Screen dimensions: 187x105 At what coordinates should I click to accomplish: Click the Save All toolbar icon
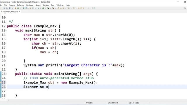pyautogui.click(x=7, y=8)
